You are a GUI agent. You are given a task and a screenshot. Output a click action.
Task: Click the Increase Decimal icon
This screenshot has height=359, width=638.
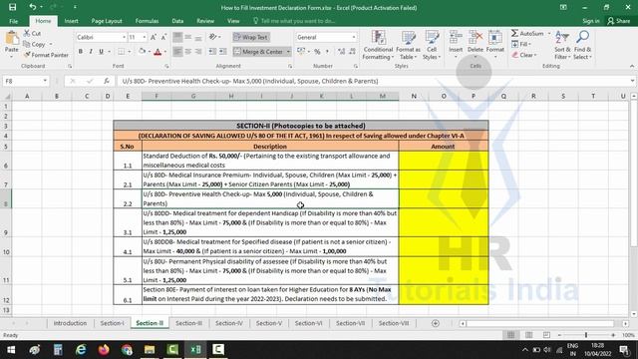tap(341, 52)
